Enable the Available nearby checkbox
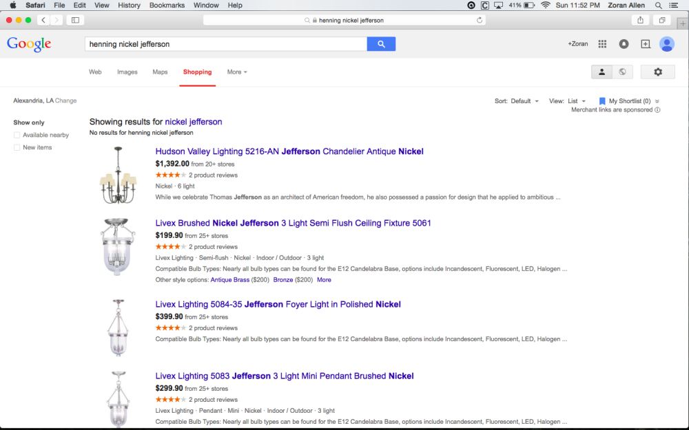 pyautogui.click(x=17, y=135)
